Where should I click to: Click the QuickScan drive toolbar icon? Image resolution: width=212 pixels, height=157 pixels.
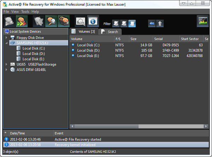coord(10,22)
